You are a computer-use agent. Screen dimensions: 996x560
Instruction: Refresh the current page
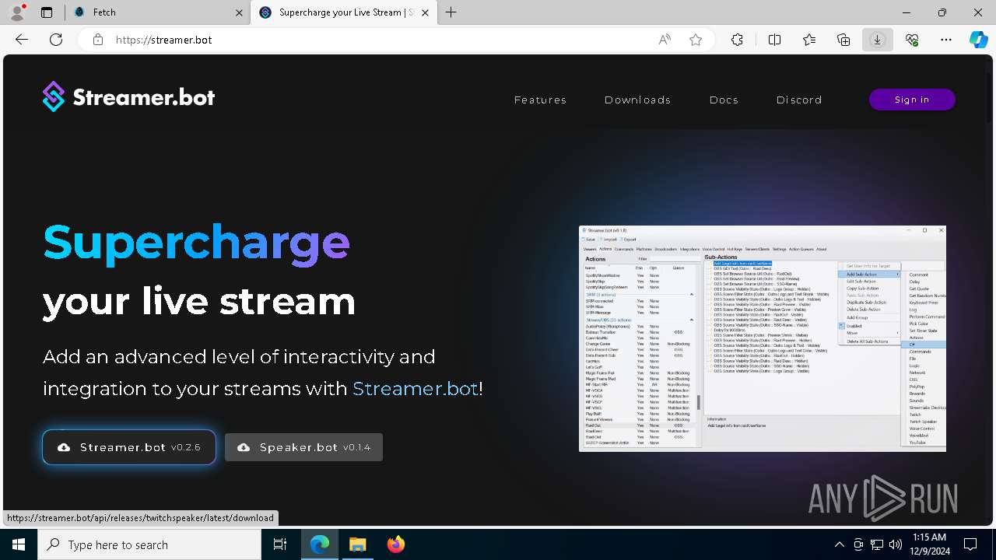(56, 40)
